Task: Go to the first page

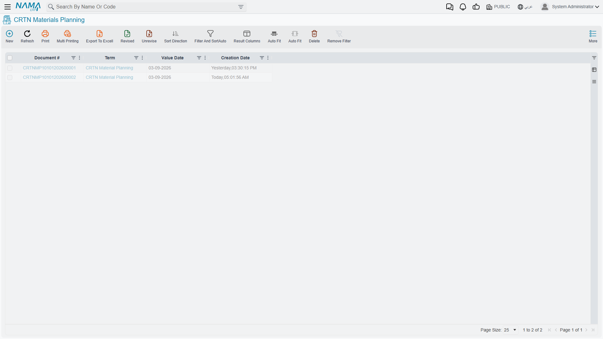Action: click(550, 330)
